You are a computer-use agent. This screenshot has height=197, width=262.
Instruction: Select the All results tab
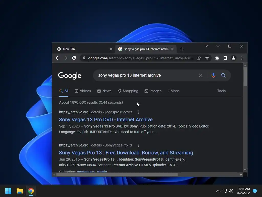[64, 91]
